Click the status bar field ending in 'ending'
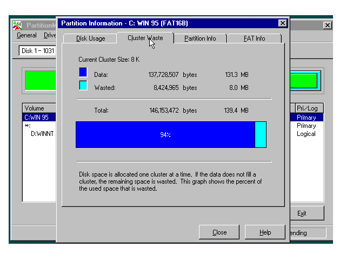 (308, 233)
